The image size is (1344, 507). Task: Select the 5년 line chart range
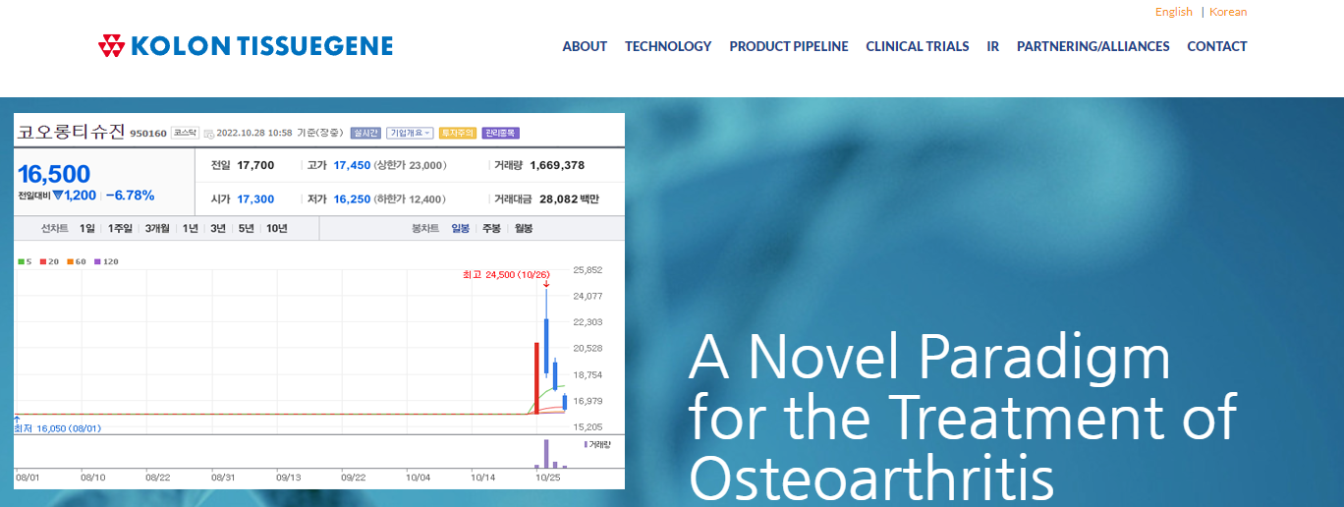pos(246,228)
